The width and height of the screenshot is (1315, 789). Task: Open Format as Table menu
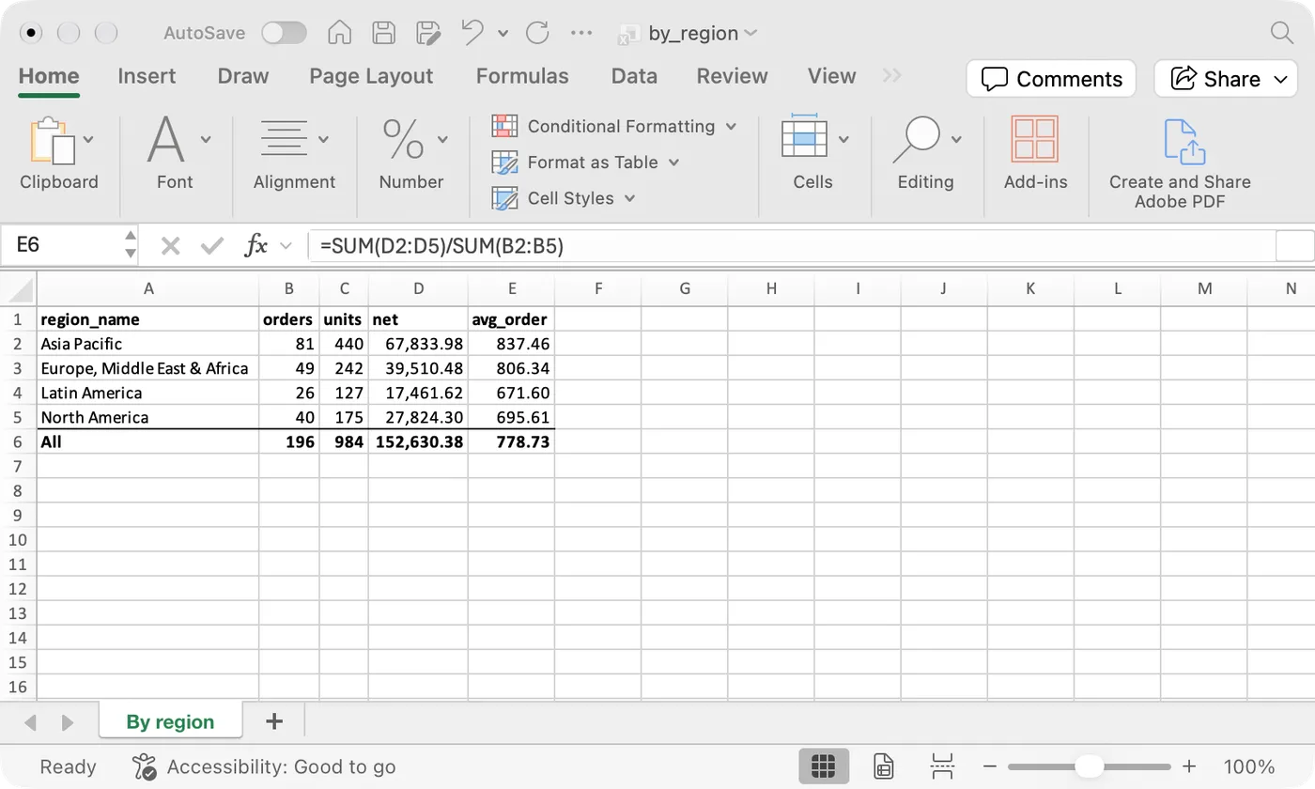[x=585, y=162]
